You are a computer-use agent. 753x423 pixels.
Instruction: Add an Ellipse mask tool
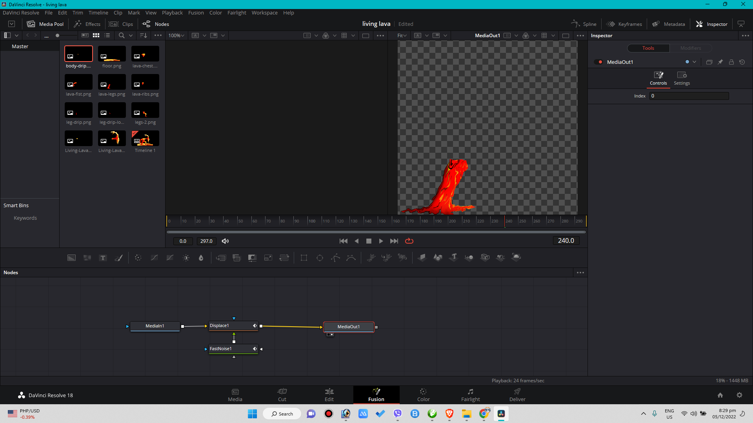click(320, 258)
